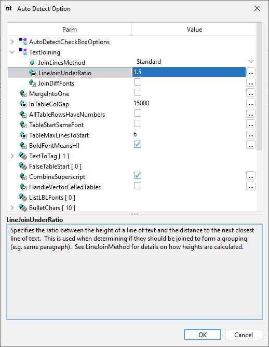Click the Value column header
Screen dimensions: 269x347
(x=194, y=30)
